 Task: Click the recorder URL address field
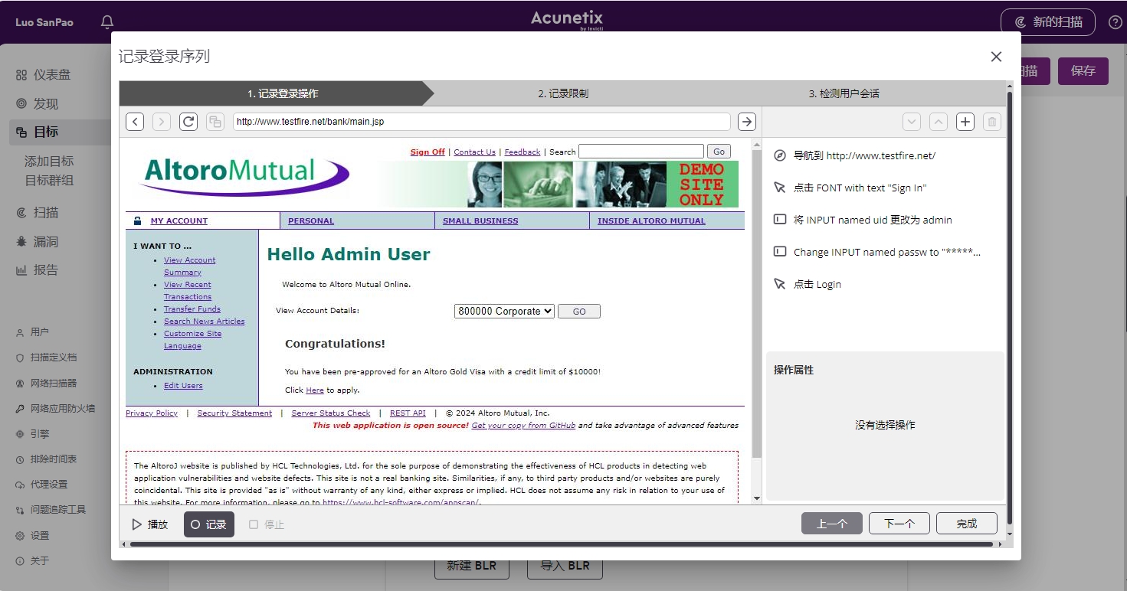pyautogui.click(x=482, y=122)
